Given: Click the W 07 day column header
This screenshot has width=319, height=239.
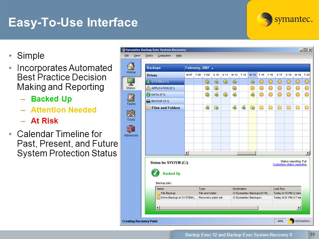Looking at the screenshot, I should [189, 75].
